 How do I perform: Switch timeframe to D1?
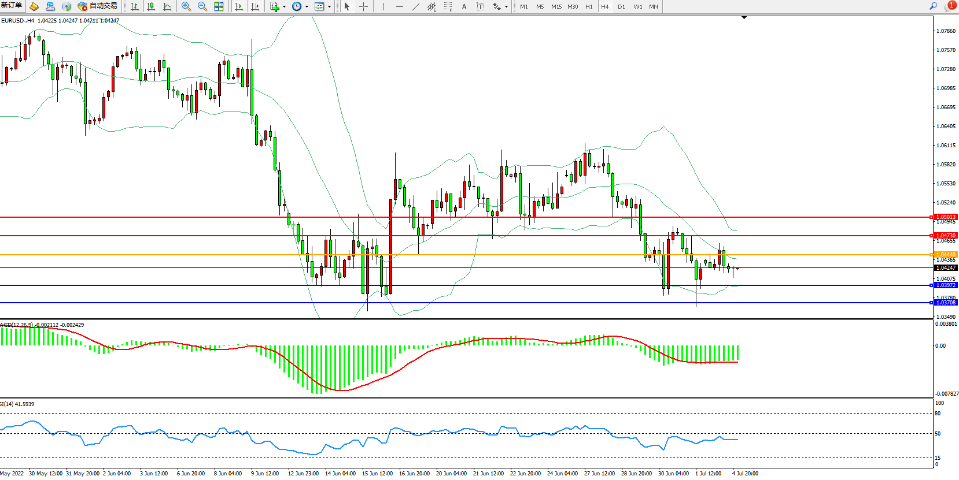click(621, 6)
